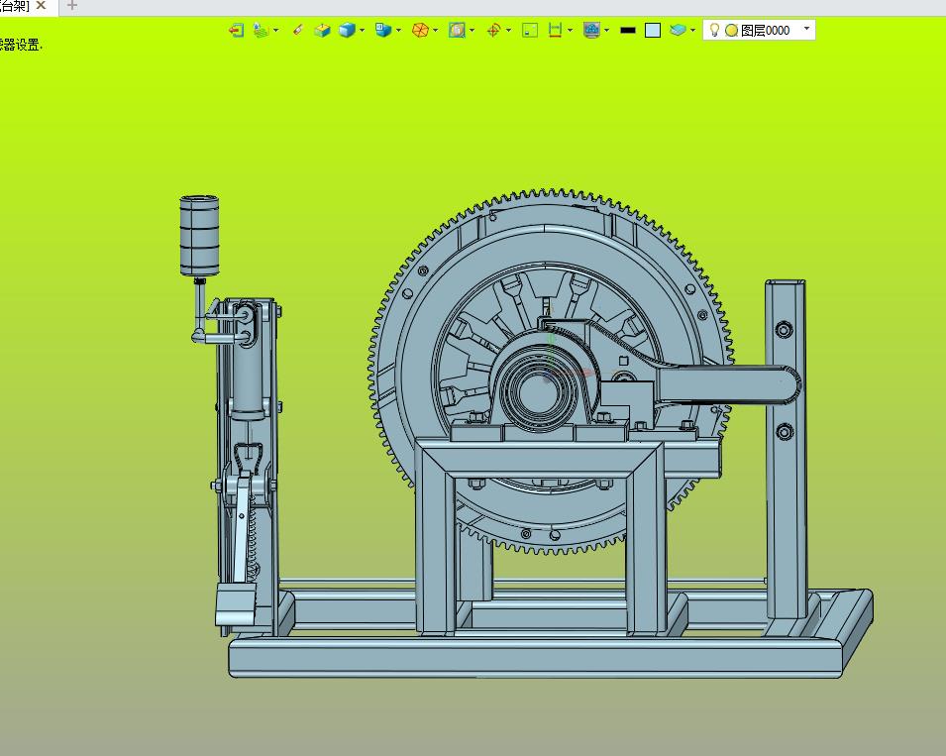The height and width of the screenshot is (756, 946).
Task: Select the blue shaded cube display icon
Action: [x=346, y=31]
